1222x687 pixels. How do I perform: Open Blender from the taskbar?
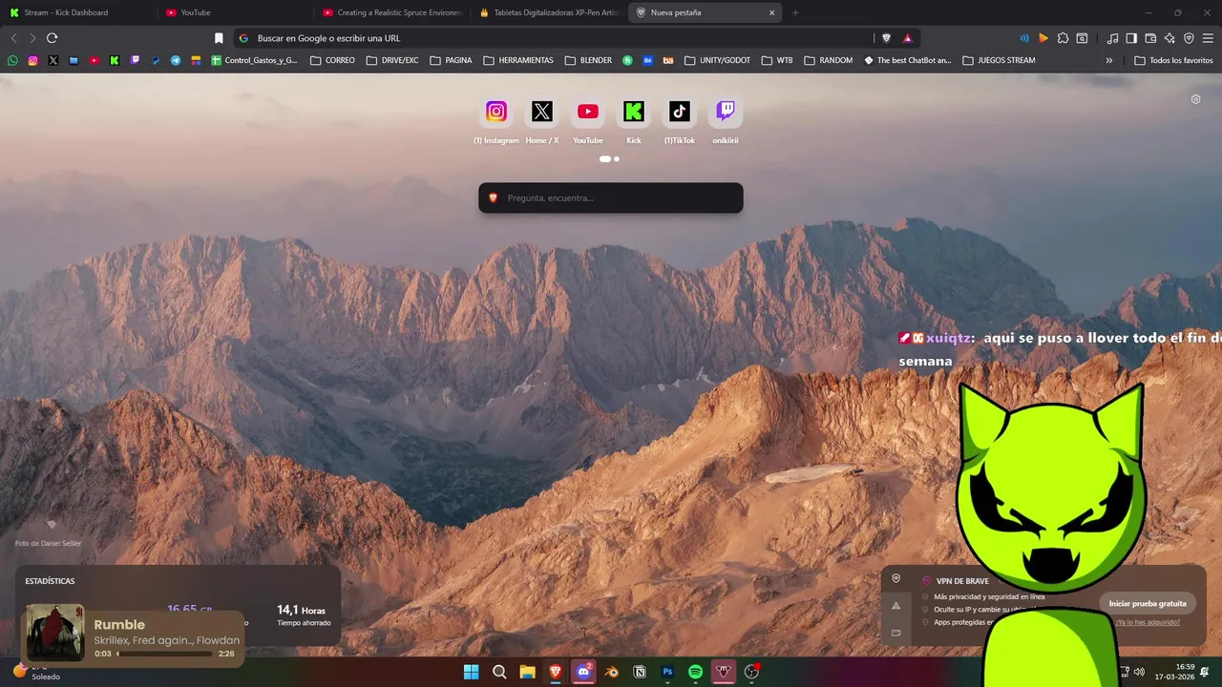612,672
